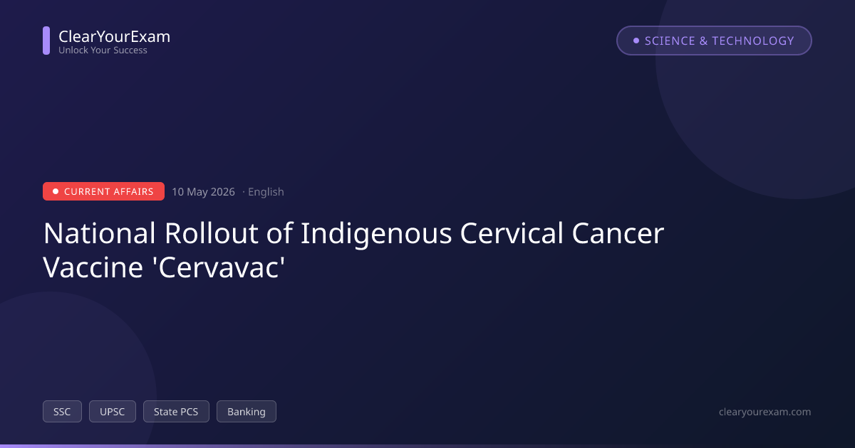Select the State PCS exam tag

point(176,412)
